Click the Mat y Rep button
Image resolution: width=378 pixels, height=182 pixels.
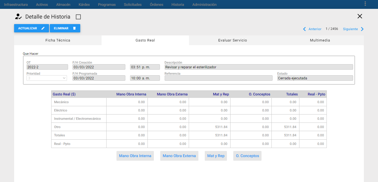tap(216, 156)
